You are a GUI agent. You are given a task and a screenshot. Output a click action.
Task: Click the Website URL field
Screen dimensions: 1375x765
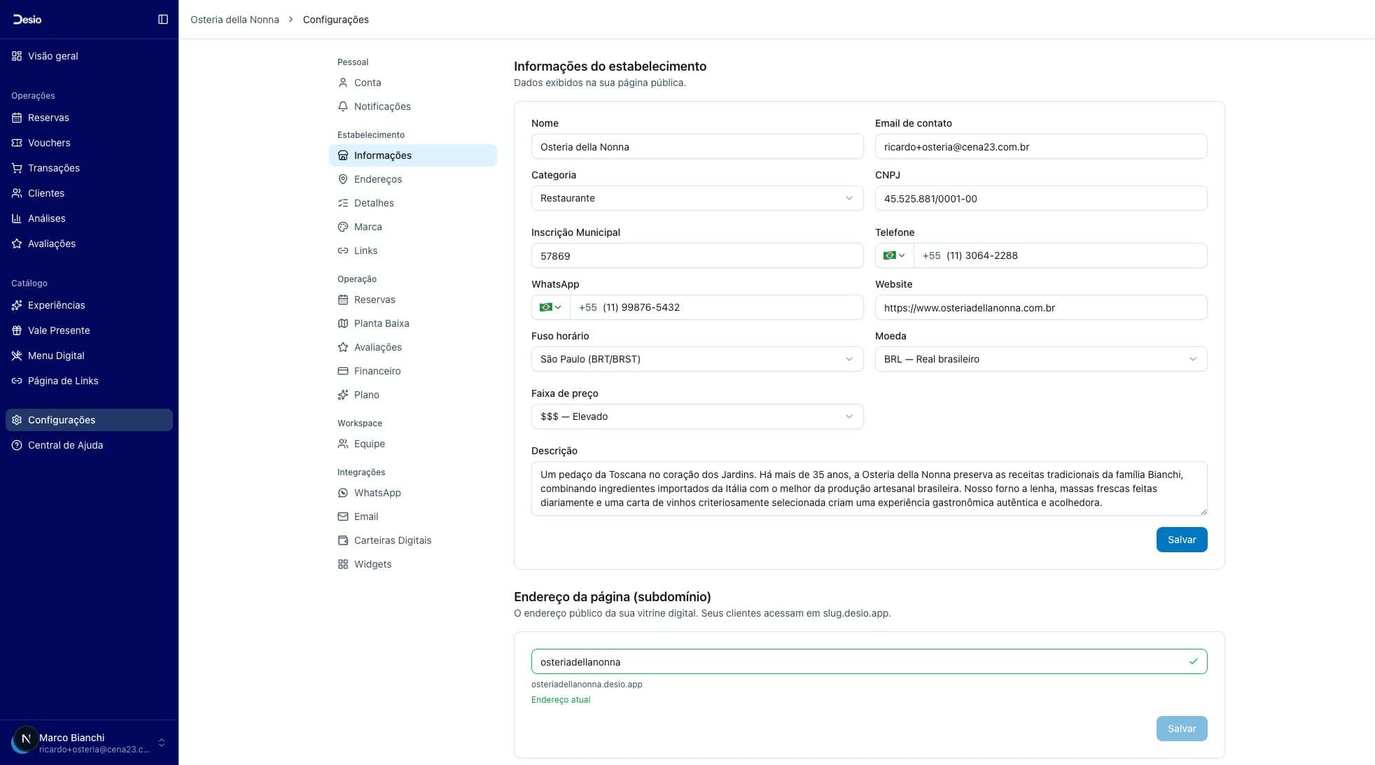pos(1041,307)
